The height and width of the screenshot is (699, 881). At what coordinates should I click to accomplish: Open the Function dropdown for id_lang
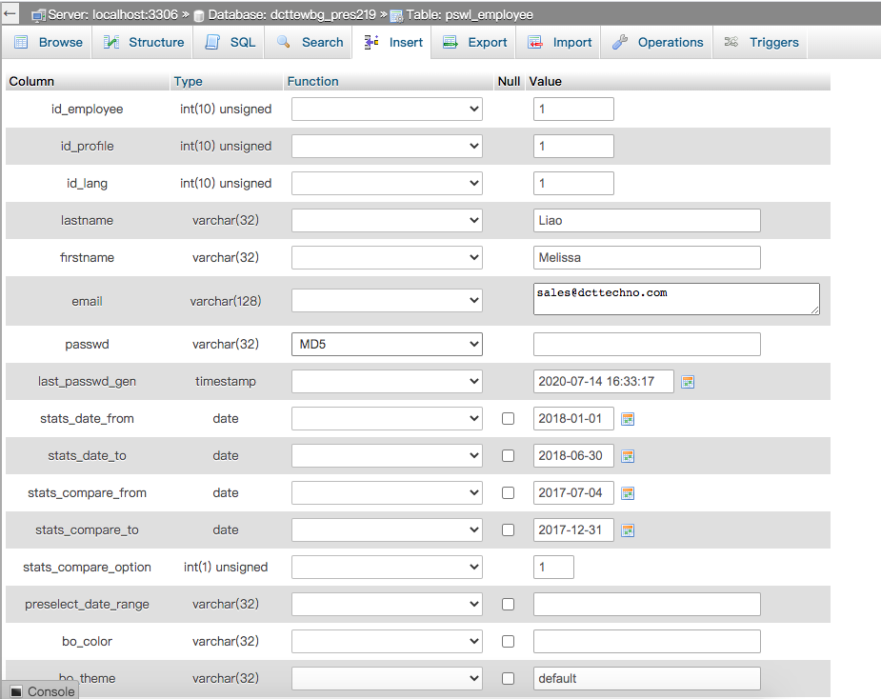point(387,183)
